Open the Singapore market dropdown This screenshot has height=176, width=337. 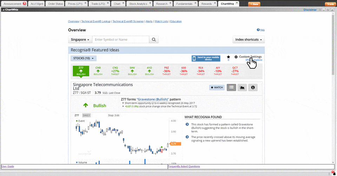coord(80,40)
